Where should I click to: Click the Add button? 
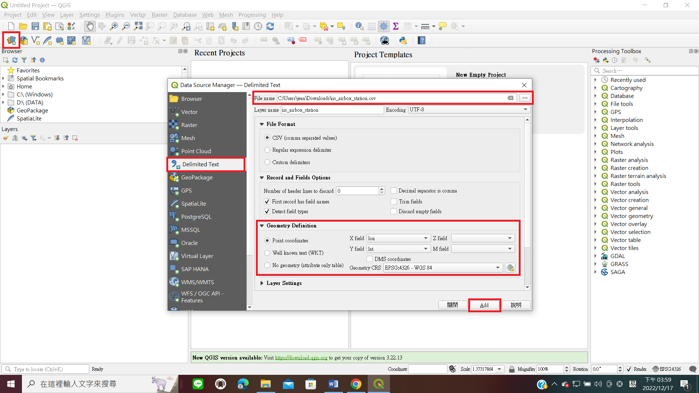[x=484, y=305]
